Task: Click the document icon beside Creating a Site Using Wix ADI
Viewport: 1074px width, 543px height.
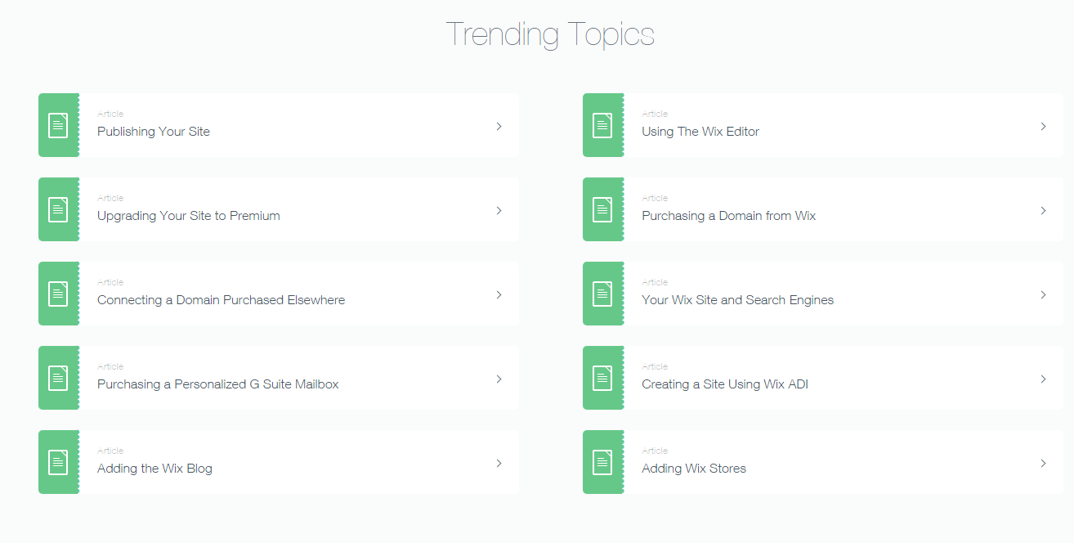Action: (602, 378)
